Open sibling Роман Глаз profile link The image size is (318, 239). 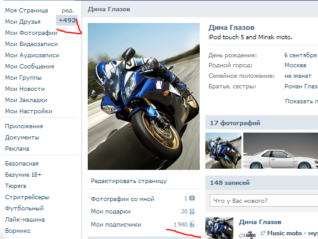point(301,86)
